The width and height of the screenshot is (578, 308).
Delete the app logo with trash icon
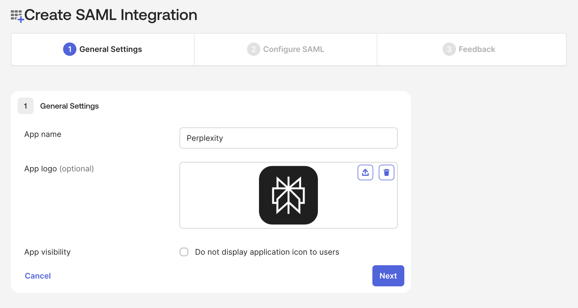pos(386,172)
